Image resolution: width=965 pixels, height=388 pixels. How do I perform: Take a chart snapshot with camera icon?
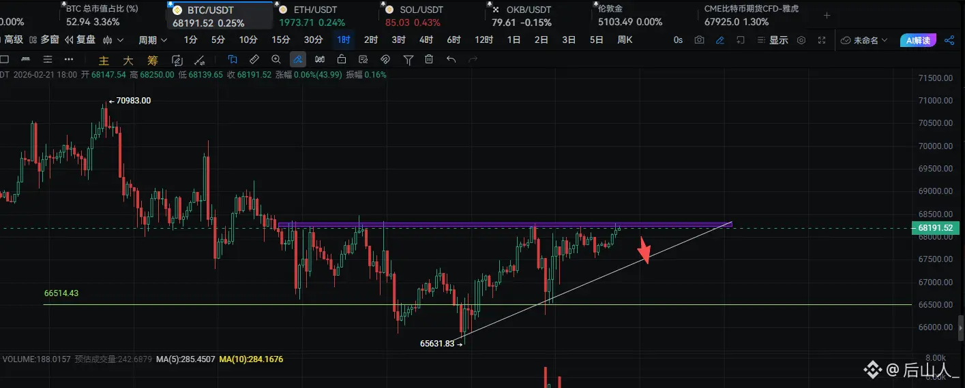tap(699, 40)
